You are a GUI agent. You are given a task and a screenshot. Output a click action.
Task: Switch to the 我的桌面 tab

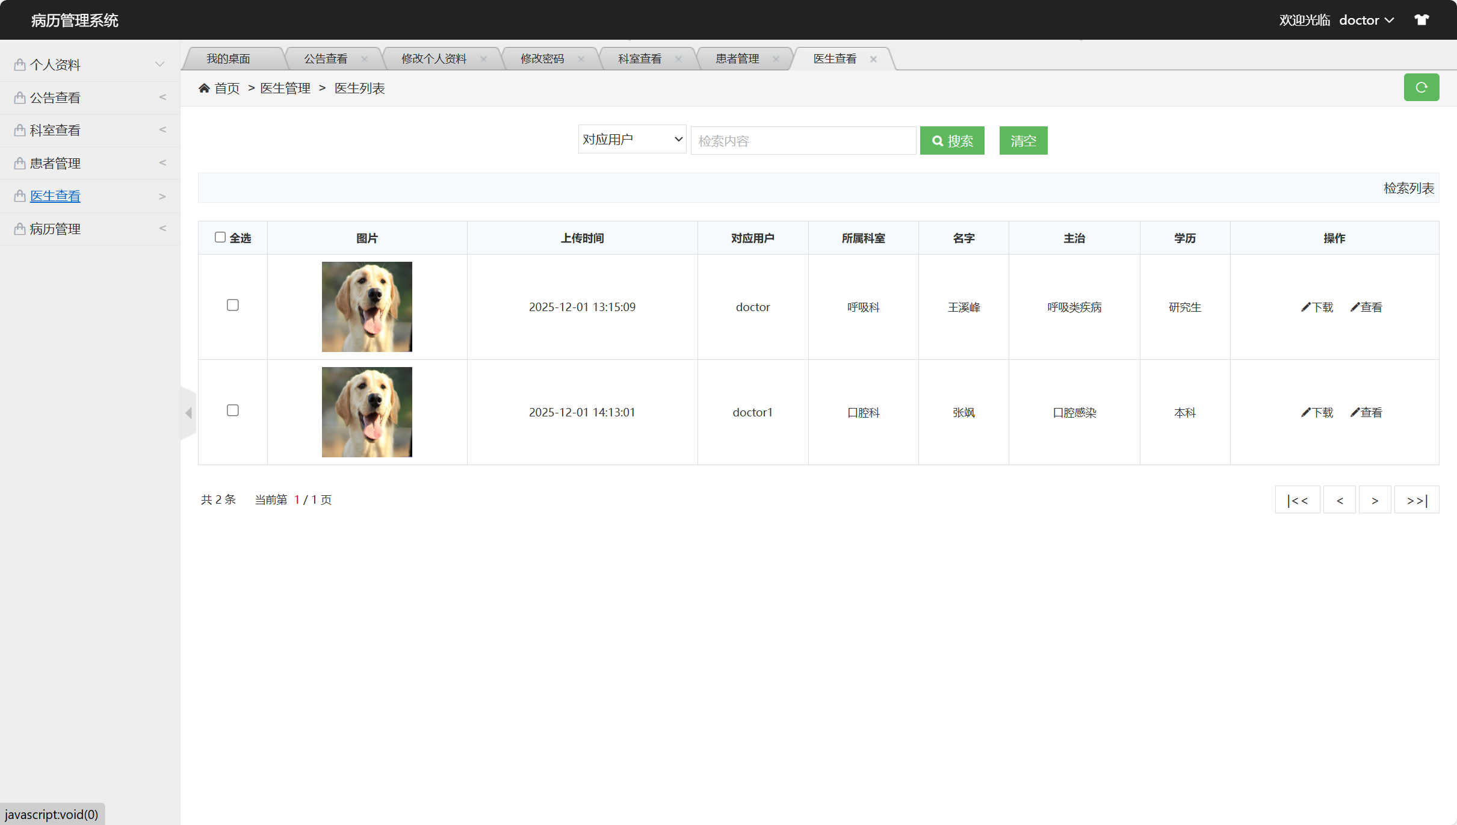228,58
